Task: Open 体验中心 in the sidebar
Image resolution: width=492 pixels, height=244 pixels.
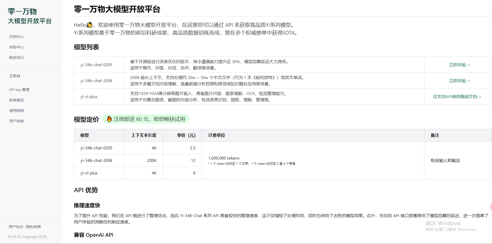Action: (x=17, y=47)
